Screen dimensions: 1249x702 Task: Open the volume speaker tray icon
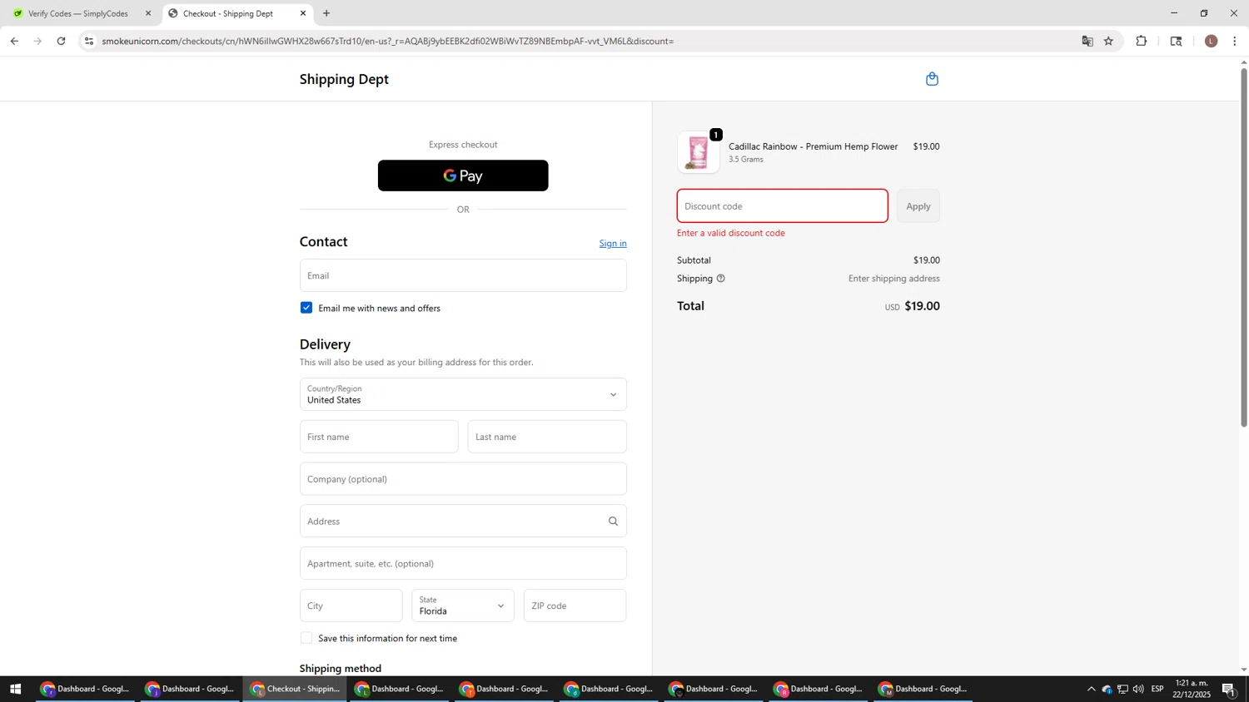tap(1138, 689)
